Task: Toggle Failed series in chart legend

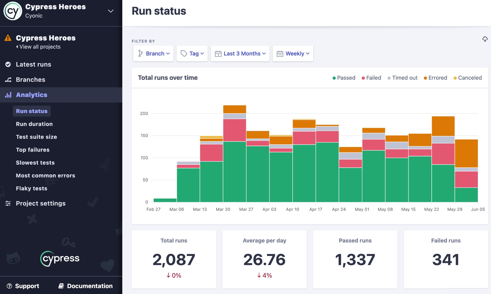Action: click(x=371, y=78)
